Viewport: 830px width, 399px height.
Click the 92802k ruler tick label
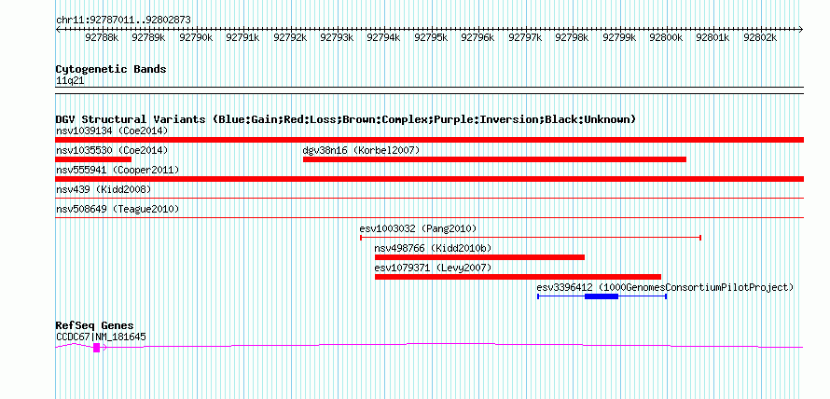760,37
